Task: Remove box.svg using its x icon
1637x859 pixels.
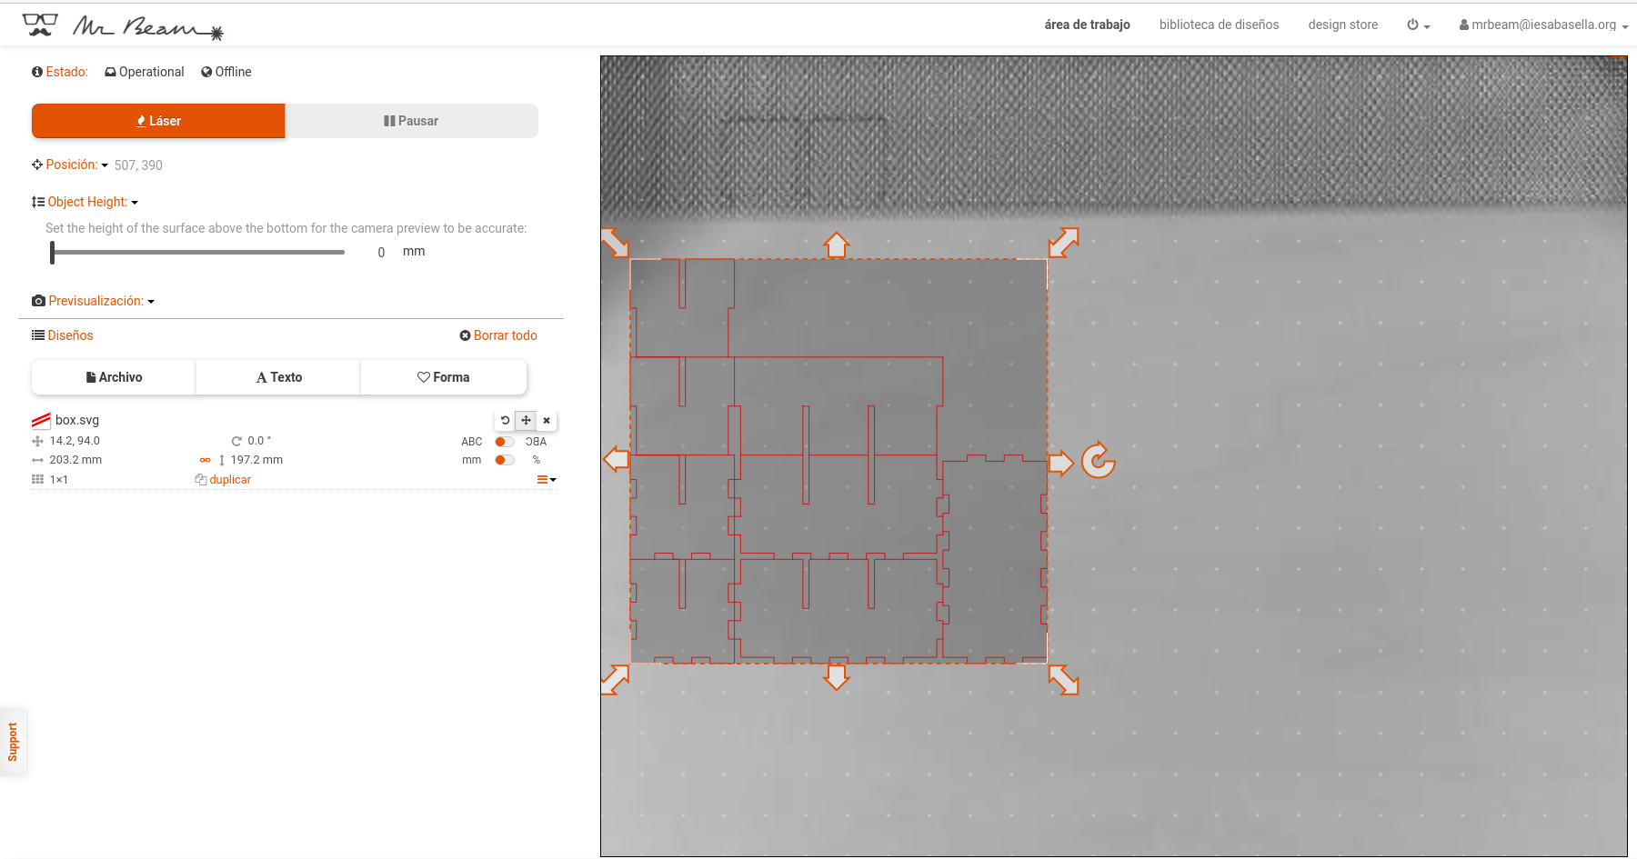Action: click(x=547, y=421)
